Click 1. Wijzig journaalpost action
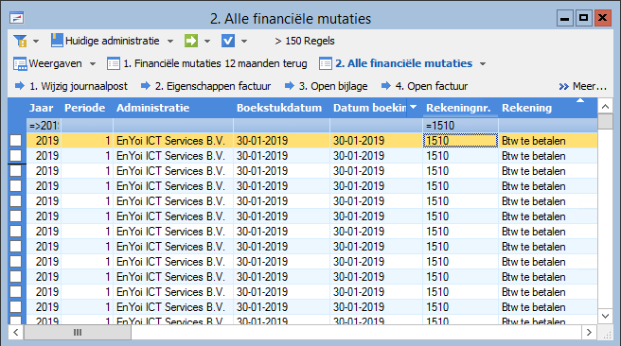This screenshot has height=346, width=621. (x=79, y=86)
